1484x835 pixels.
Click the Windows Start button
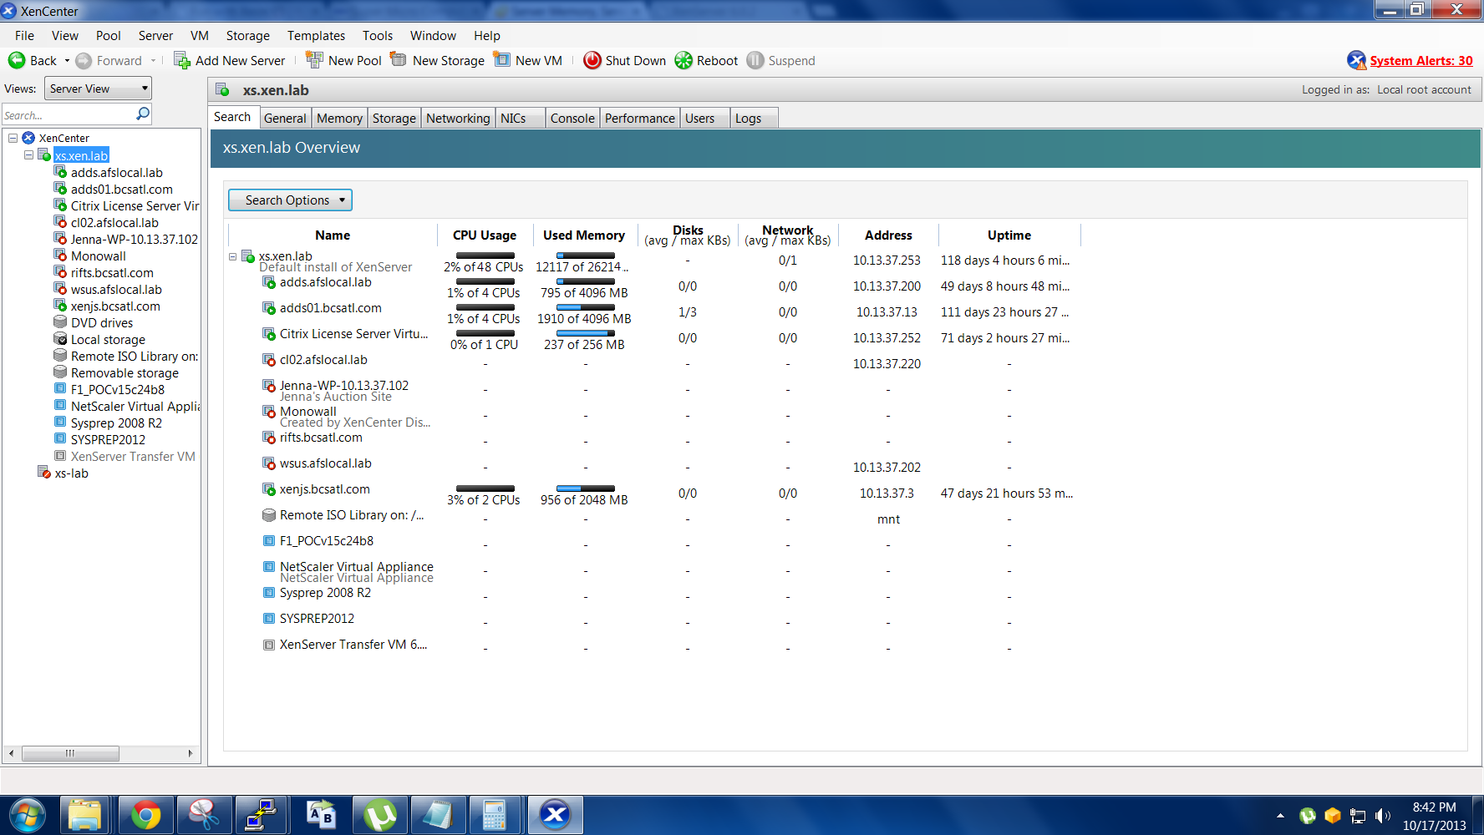[28, 815]
